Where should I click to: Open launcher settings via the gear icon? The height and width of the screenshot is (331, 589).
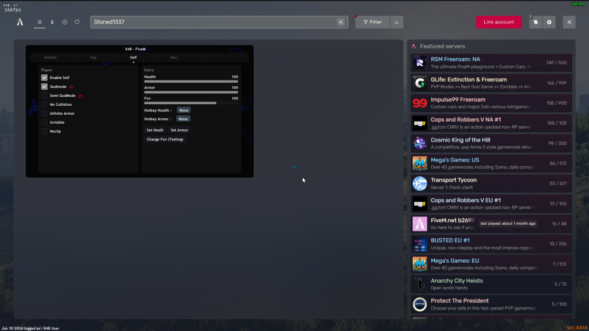pos(548,22)
